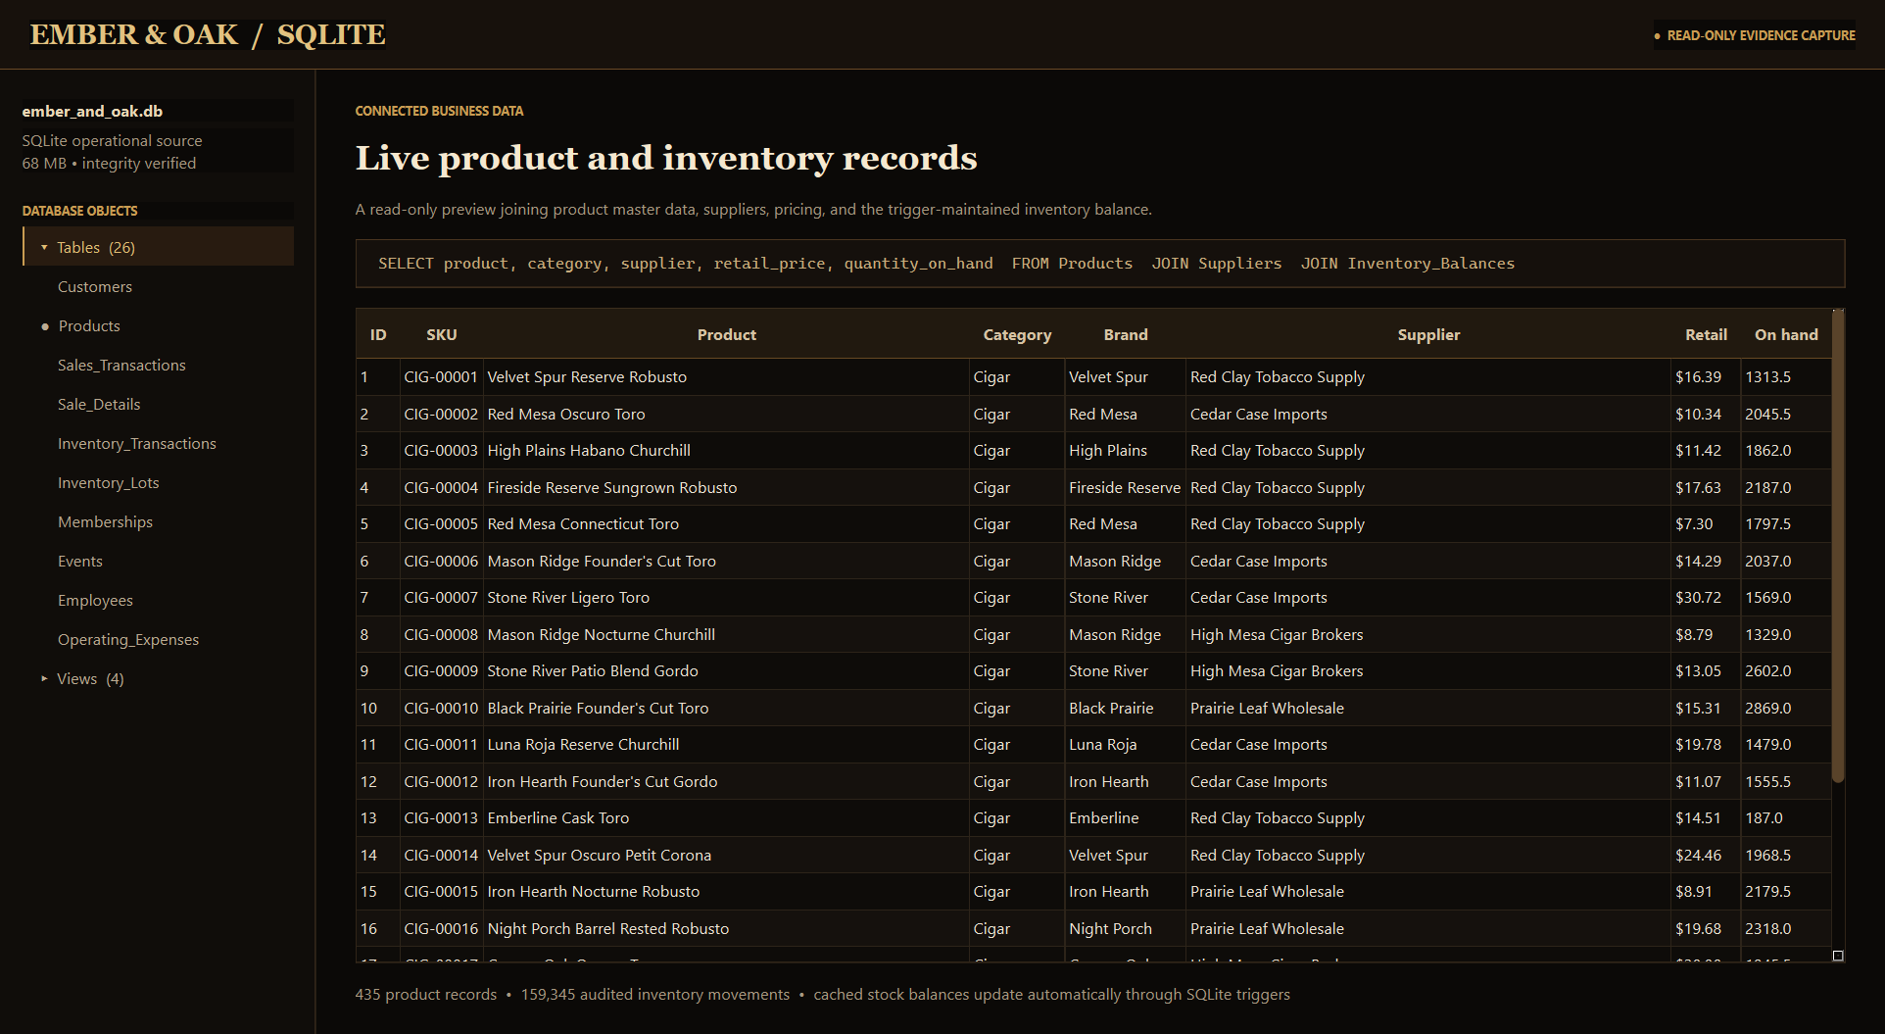Click on-hand value 187.0

[x=1786, y=818]
